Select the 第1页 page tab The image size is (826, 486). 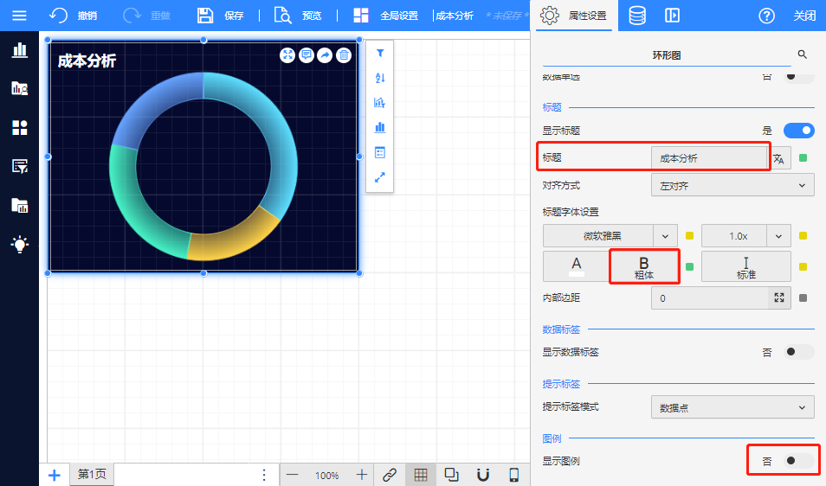(91, 475)
